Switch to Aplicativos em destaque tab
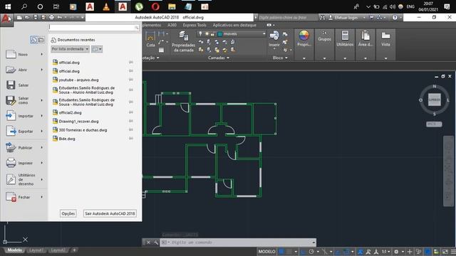The height and width of the screenshot is (256, 456). (234, 25)
